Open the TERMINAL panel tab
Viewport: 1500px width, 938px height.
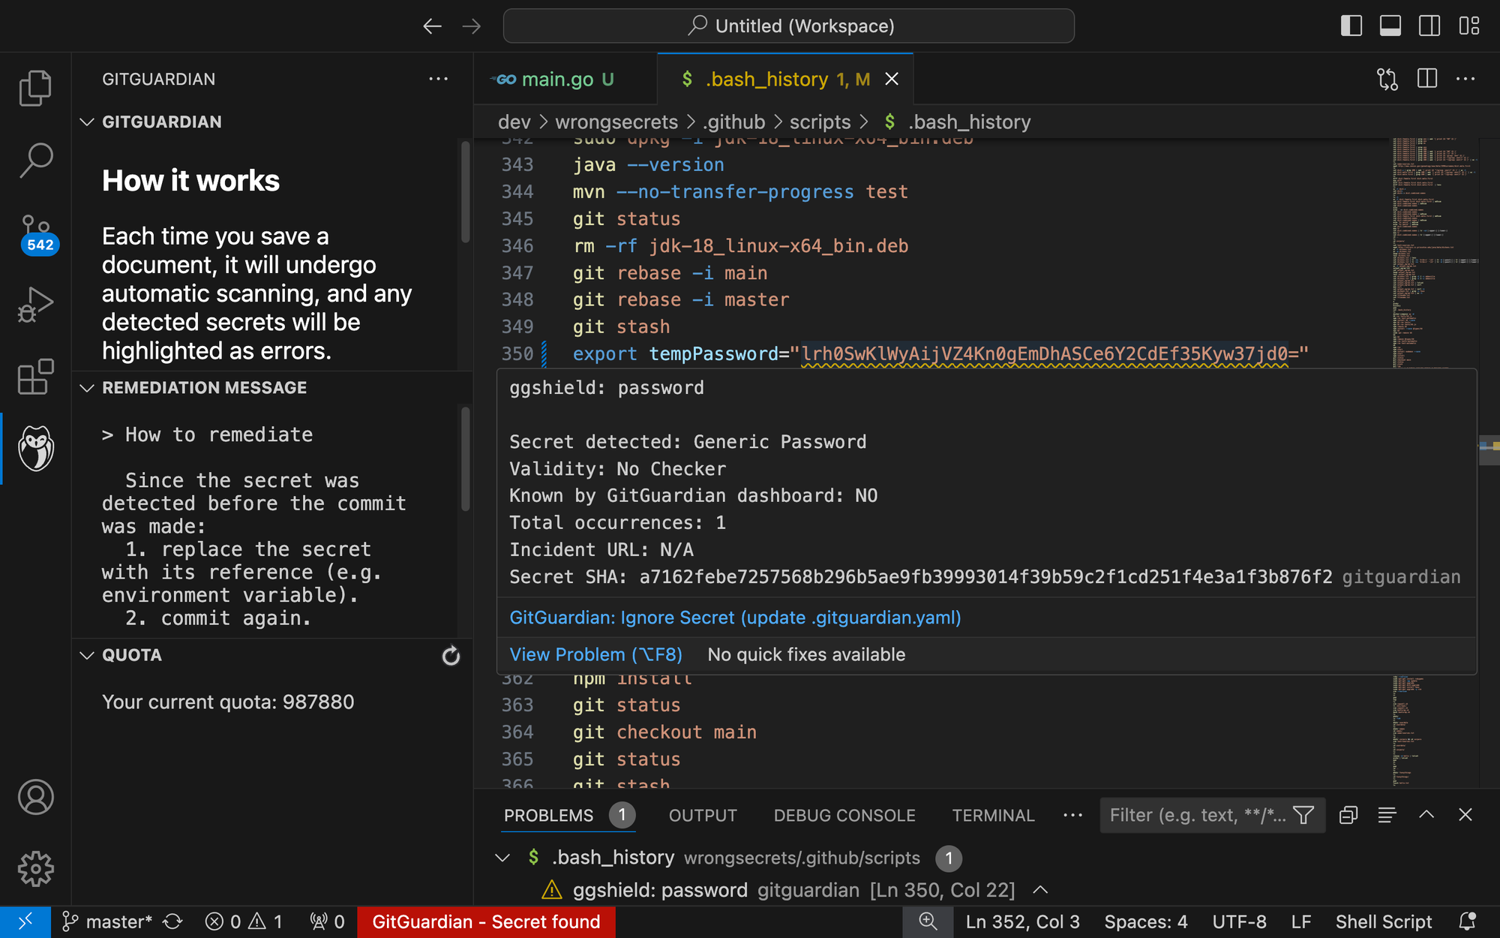pos(993,815)
